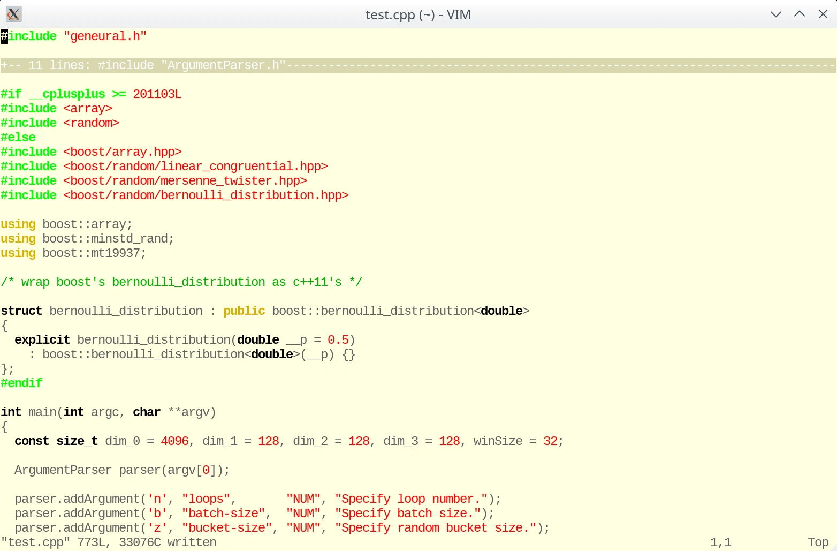Click the const size_t declaration
This screenshot has height=551, width=837.
coord(56,441)
